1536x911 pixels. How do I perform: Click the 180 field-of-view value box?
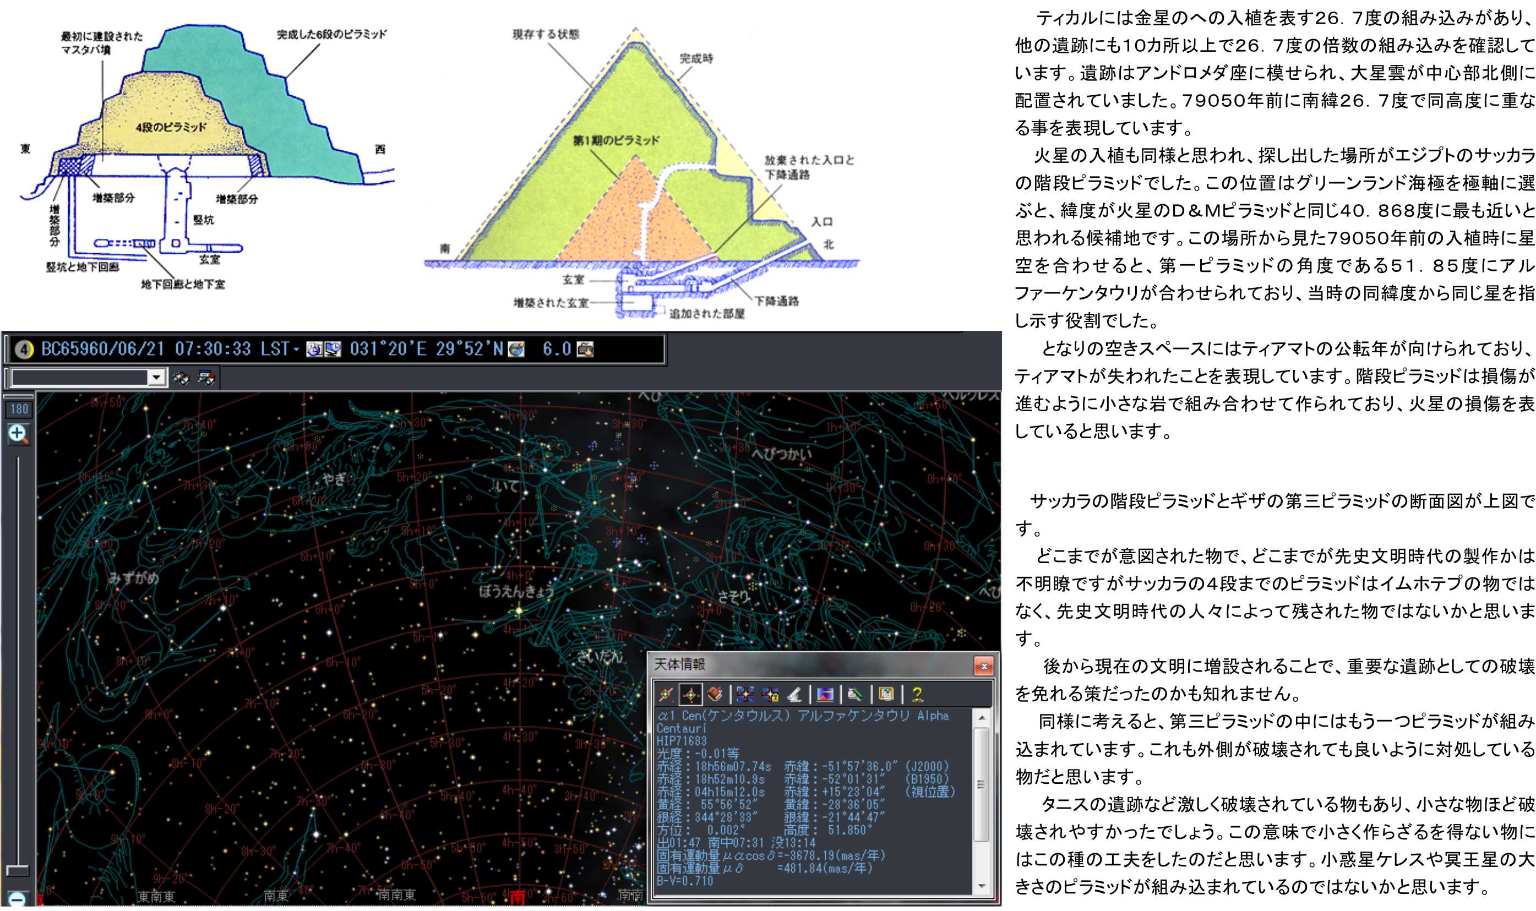[x=18, y=410]
